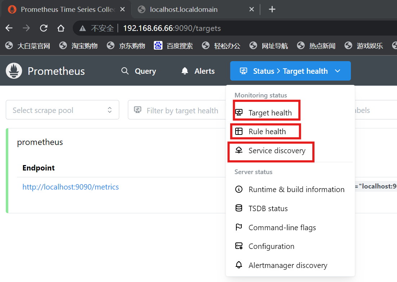This screenshot has width=397, height=282.
Task: Click the monitor icon in health filter
Action: pos(138,110)
